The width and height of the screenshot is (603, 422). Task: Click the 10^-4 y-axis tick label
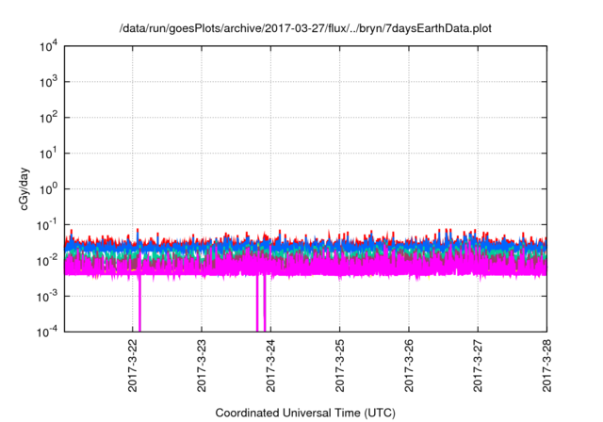[48, 332]
